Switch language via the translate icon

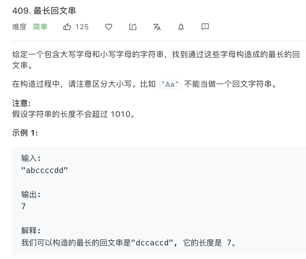click(x=157, y=27)
